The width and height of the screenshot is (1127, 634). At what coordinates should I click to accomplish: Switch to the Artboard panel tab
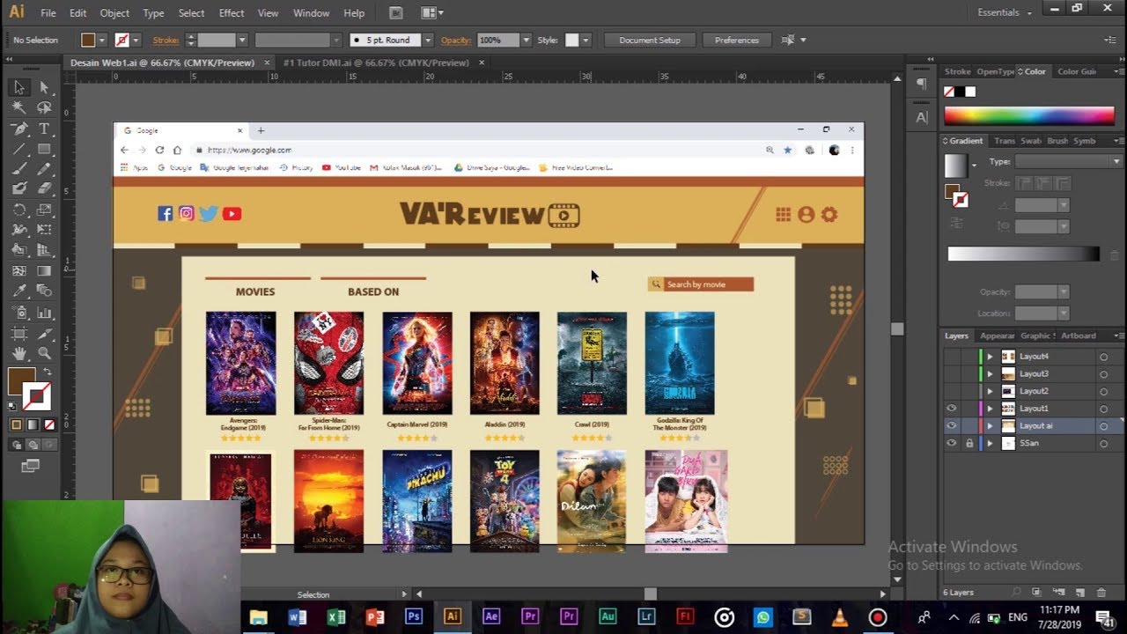tap(1078, 335)
